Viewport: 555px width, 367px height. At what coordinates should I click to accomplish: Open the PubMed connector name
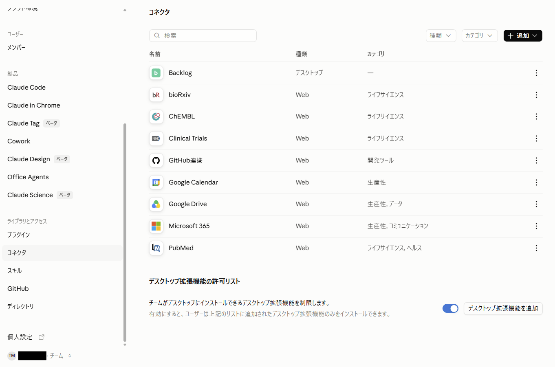181,248
